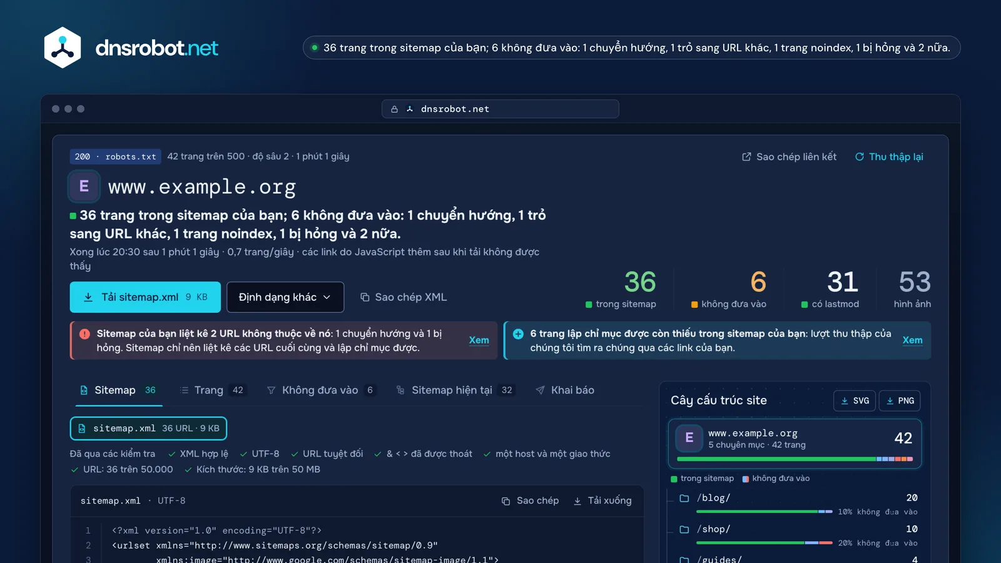Screen dimensions: 1001x563
Task: Click the /blog/ folder icon
Action: pos(684,498)
